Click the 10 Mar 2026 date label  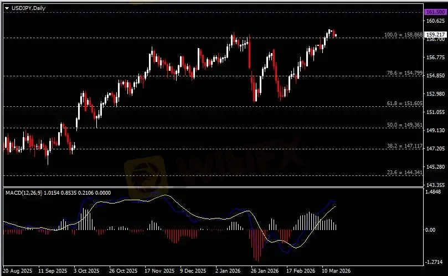tap(336, 270)
